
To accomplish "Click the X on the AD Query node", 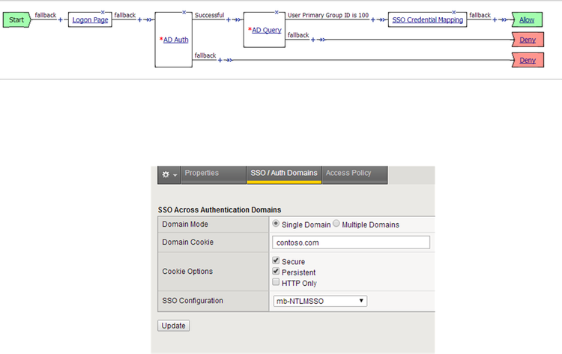I will point(277,12).
